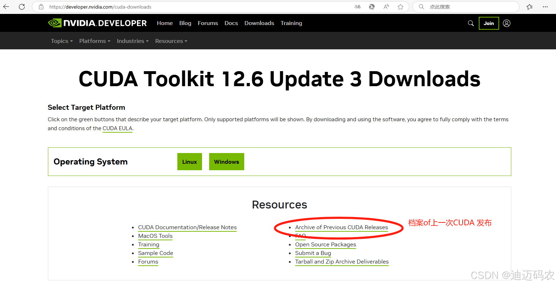Screen dimensions: 556x285
Task: Open the CUDA EULA link
Action: pyautogui.click(x=118, y=128)
